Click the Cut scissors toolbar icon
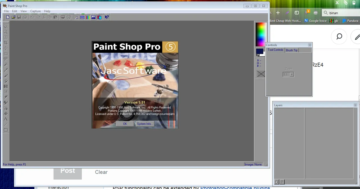Viewport: 360px width, 189px height. pos(44,17)
